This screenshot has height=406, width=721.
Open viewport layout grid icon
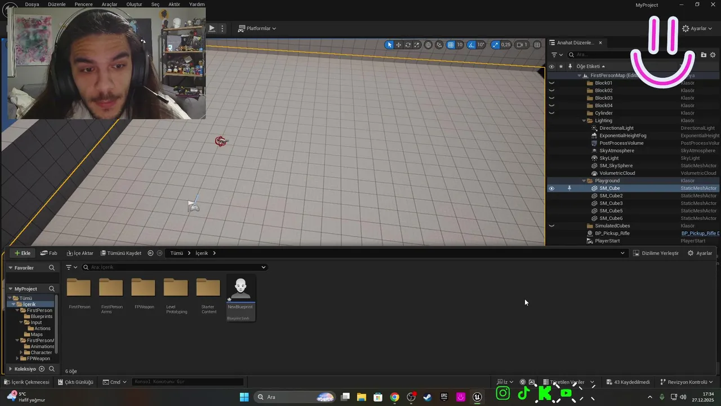(x=537, y=45)
